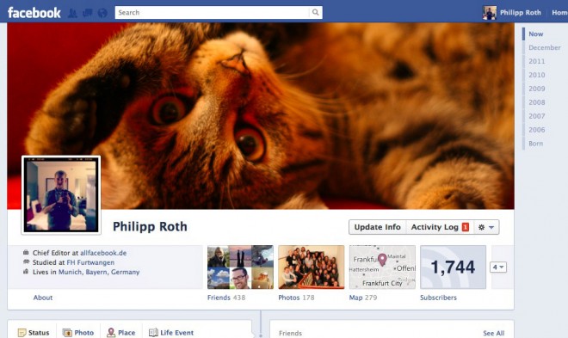Viewport: 568px width, 338px height.
Task: Open the allfacebook.de link
Action: click(103, 253)
